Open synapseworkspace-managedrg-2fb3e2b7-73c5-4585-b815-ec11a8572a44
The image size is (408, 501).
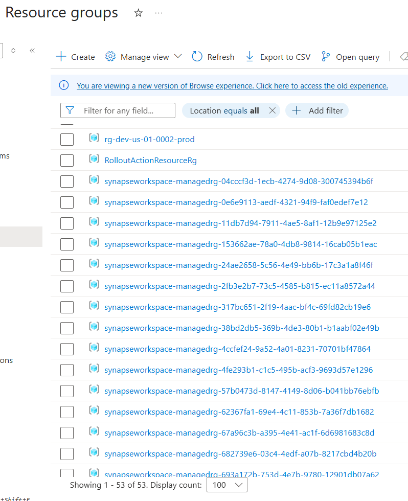click(240, 286)
